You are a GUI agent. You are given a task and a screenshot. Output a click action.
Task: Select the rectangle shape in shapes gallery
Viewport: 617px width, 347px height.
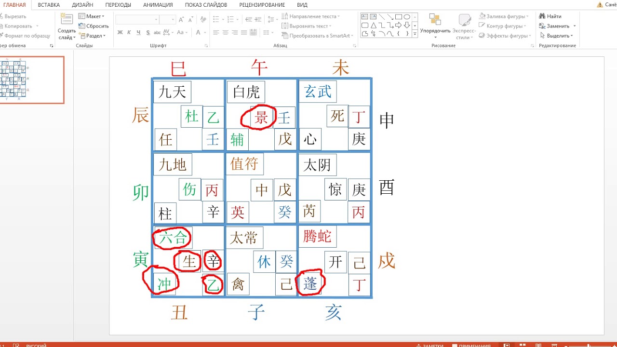point(399,17)
